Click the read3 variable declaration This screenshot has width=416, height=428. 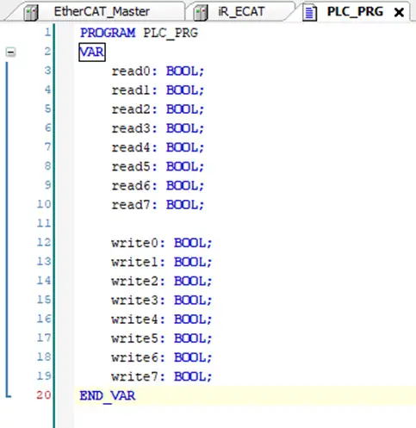158,128
